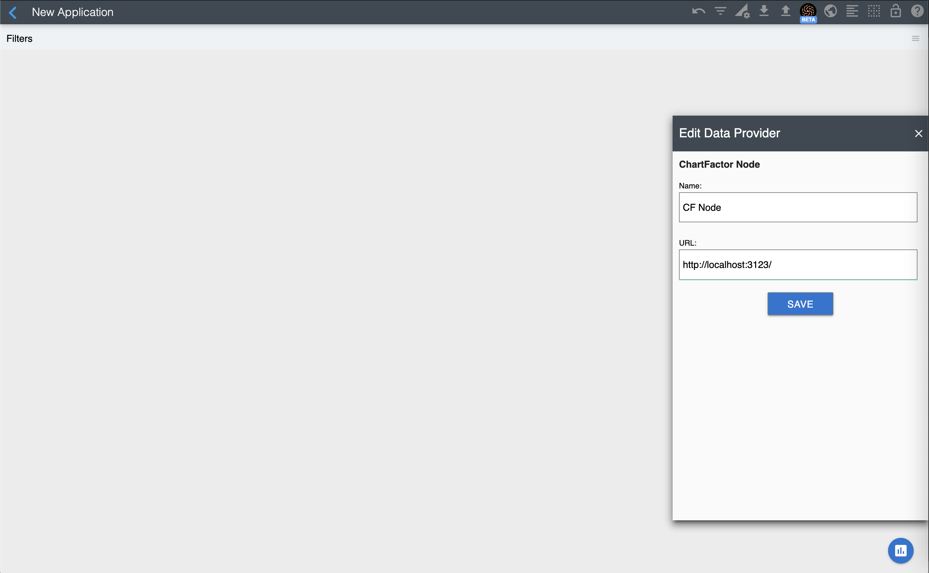This screenshot has height=573, width=929.
Task: Click the Name input field
Action: (798, 207)
